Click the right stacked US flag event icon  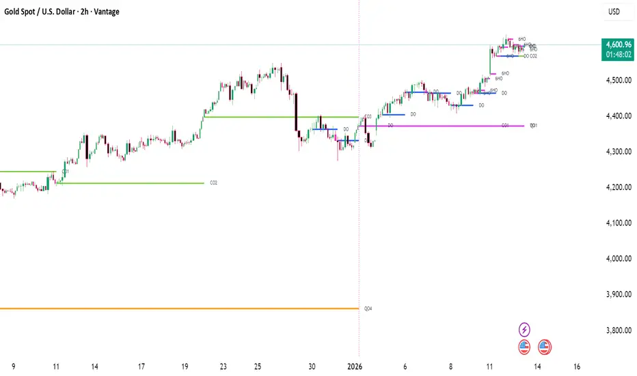(545, 346)
